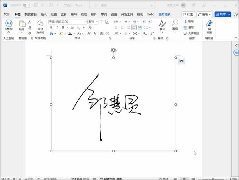Open the Styles (样式) gallery
The height and width of the screenshot is (180, 239).
[163, 27]
